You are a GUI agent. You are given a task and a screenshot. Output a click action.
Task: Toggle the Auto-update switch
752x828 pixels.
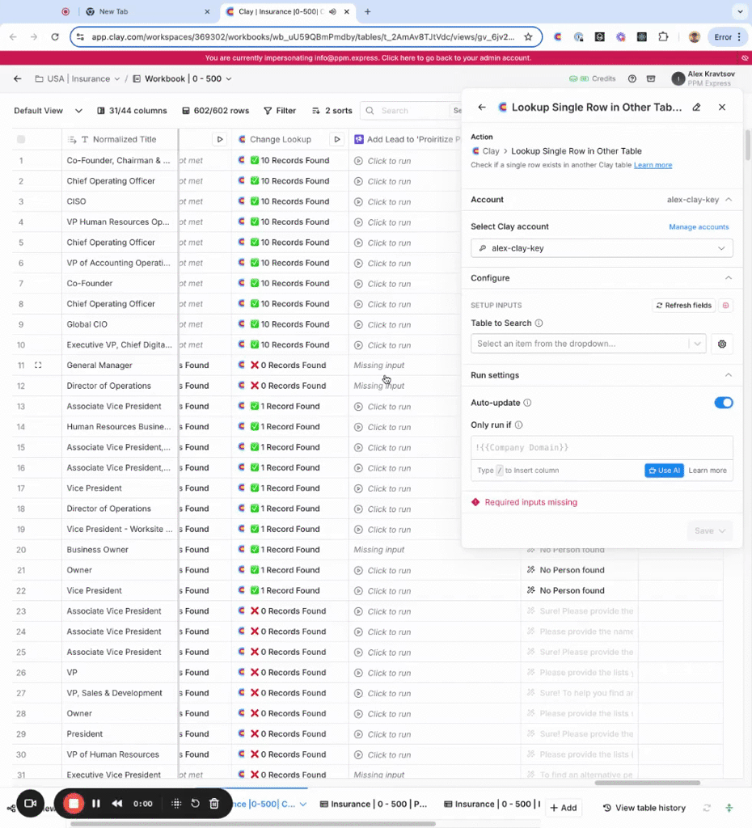click(723, 403)
